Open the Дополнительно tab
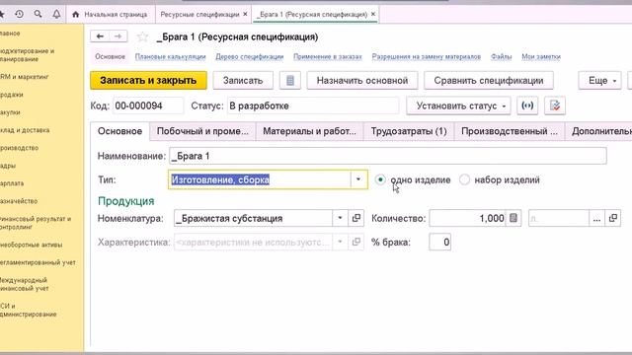 pos(599,131)
